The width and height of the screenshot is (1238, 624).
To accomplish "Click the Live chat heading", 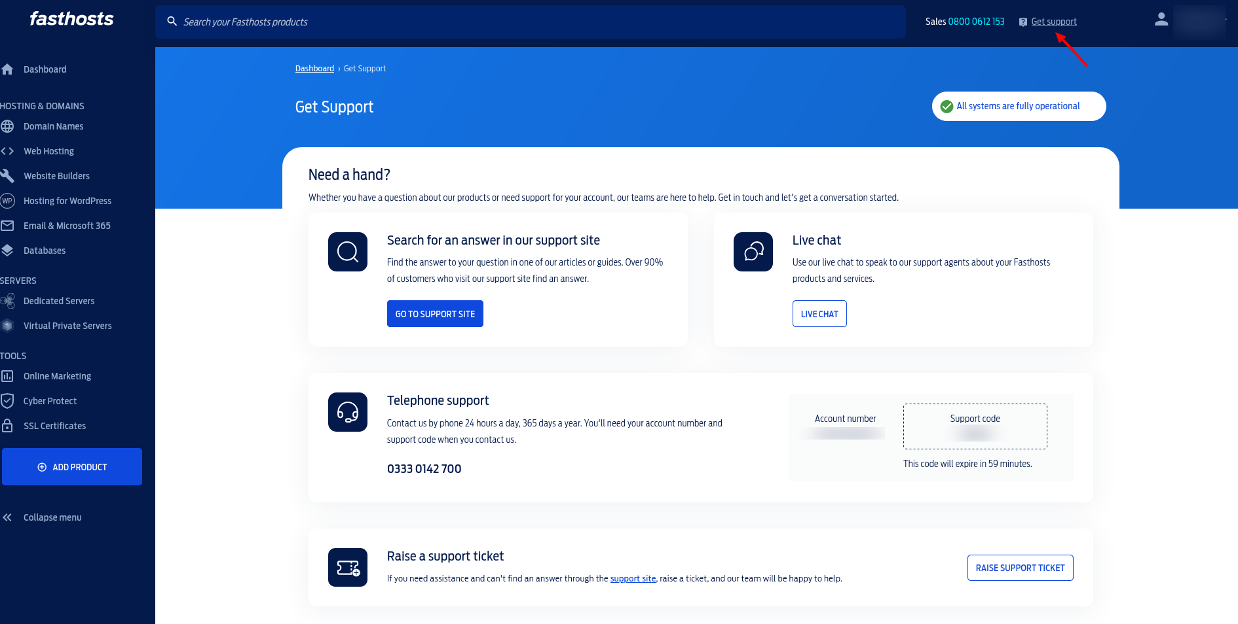I will (817, 240).
